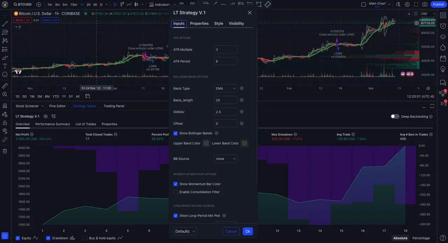Open strategy settings gear next to LT Strategy V.1
Screen dimensions: 448x243
point(45,116)
